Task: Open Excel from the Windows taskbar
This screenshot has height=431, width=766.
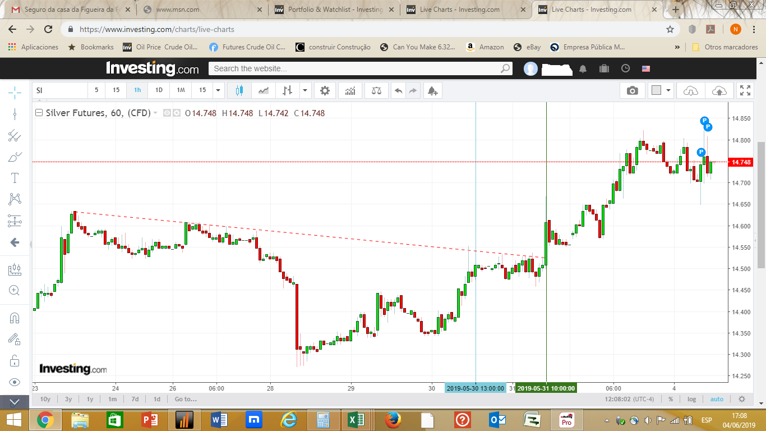Action: coord(357,420)
